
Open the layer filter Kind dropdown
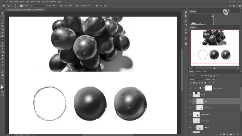(194, 76)
